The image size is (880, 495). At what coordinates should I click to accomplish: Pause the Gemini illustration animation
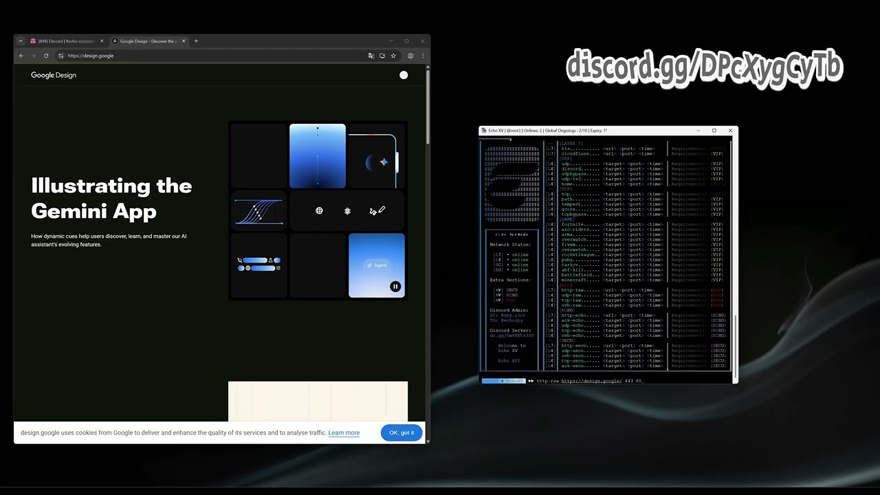click(395, 287)
